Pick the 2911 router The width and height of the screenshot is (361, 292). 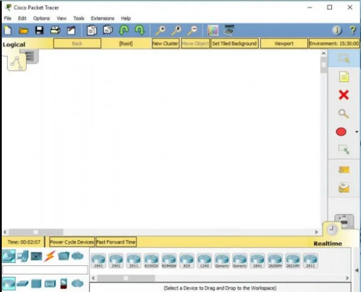point(134,260)
